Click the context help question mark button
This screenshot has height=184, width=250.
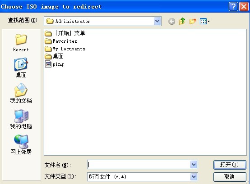point(233,7)
